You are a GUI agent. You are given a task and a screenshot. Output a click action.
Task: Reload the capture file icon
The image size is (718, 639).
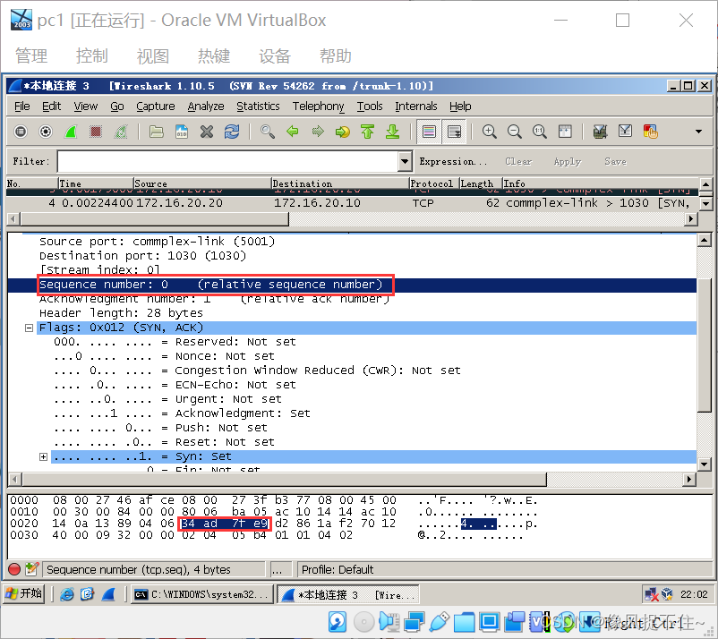(232, 132)
